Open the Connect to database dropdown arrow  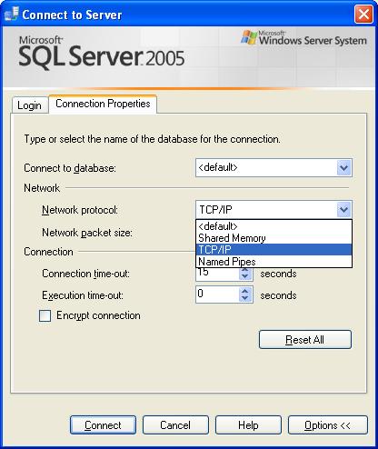tap(344, 167)
